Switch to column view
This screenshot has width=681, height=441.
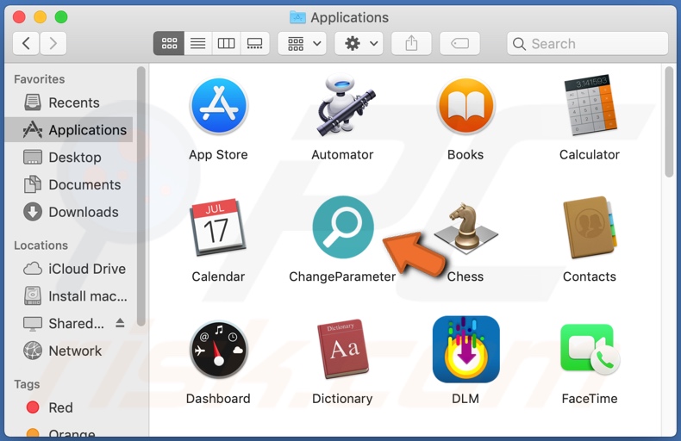coord(226,43)
